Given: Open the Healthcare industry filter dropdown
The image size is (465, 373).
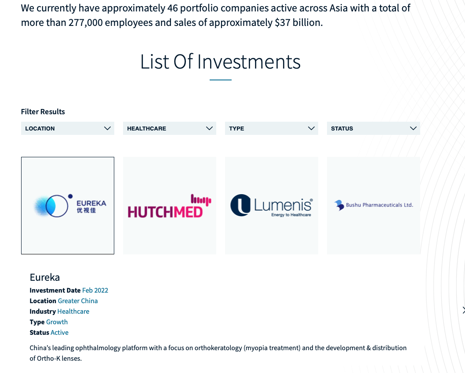Looking at the screenshot, I should pos(170,128).
